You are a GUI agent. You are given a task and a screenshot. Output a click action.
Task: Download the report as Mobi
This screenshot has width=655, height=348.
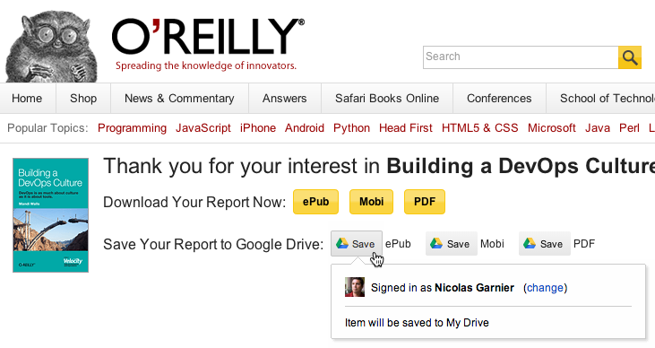pyautogui.click(x=371, y=202)
